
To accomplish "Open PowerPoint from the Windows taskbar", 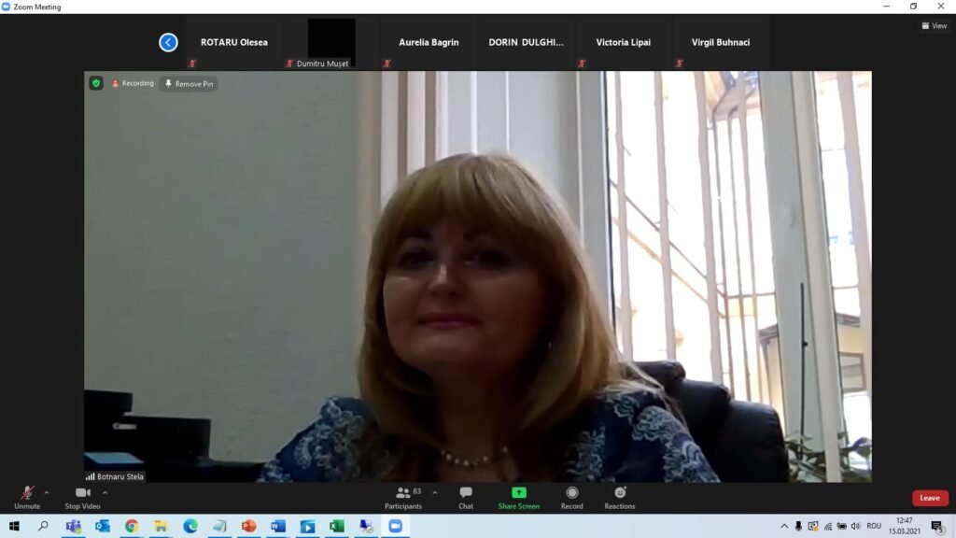I will (248, 526).
